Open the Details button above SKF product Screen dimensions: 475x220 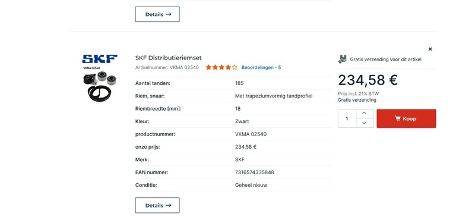pyautogui.click(x=157, y=14)
